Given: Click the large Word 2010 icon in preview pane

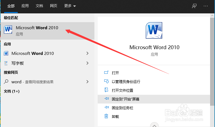Looking at the screenshot, I should coord(154,31).
